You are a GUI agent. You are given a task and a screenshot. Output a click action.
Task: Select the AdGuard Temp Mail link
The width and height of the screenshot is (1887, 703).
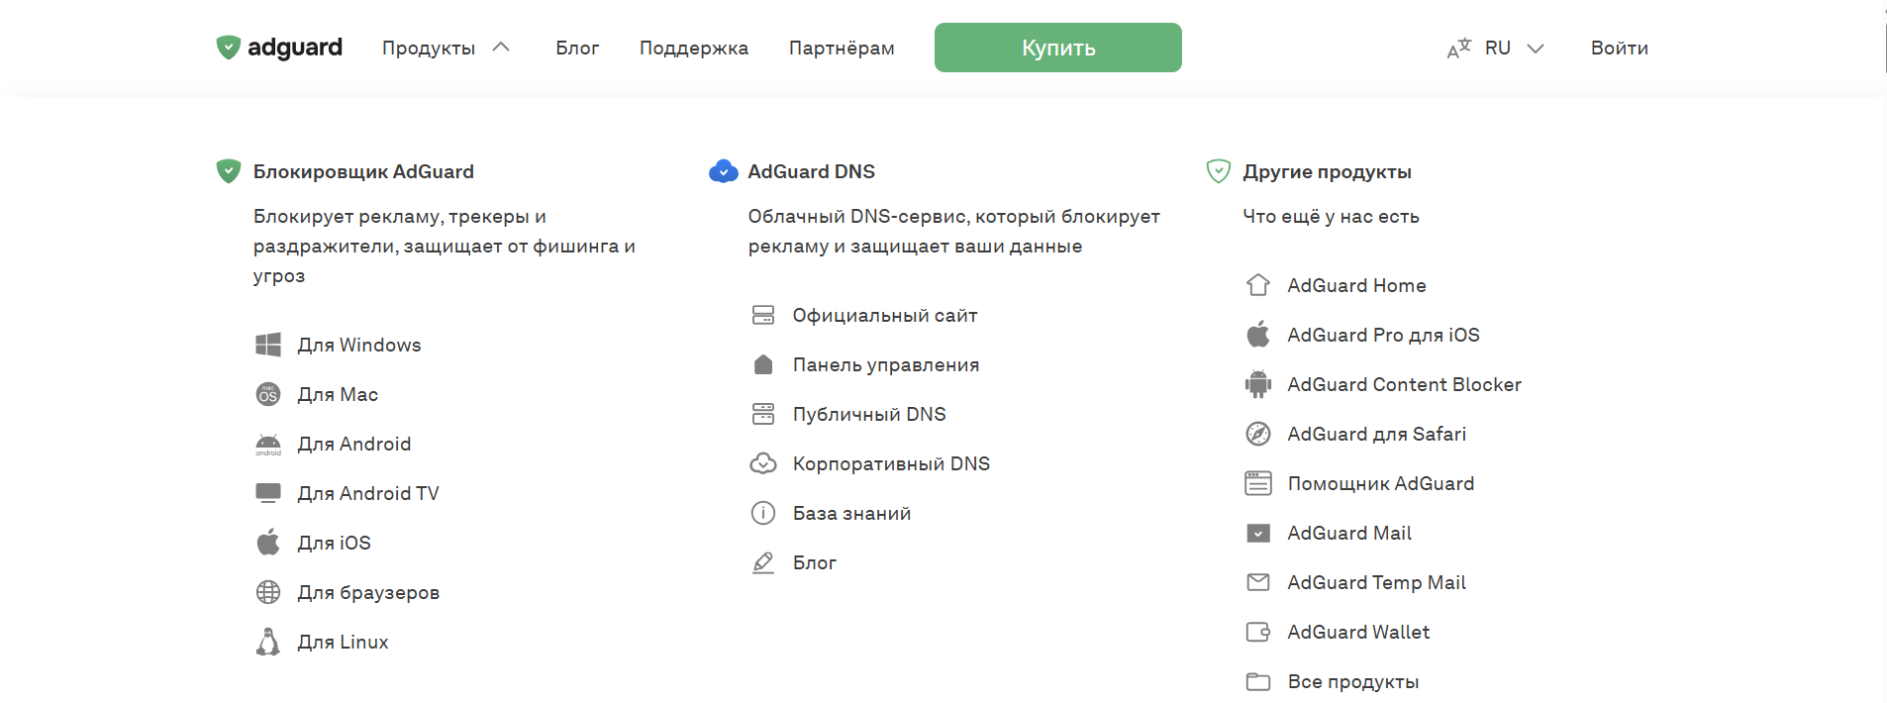[1377, 582]
